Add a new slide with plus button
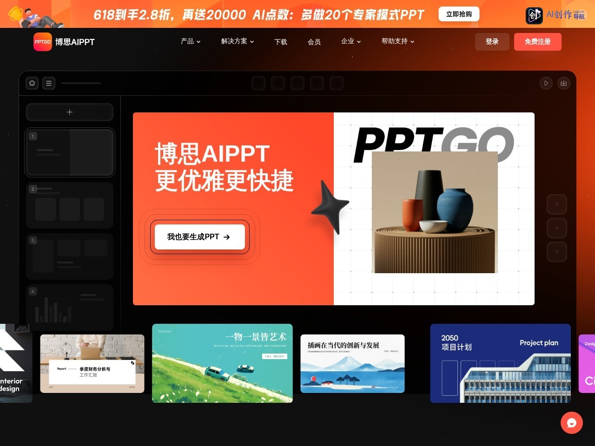Image resolution: width=595 pixels, height=446 pixels. (x=70, y=112)
